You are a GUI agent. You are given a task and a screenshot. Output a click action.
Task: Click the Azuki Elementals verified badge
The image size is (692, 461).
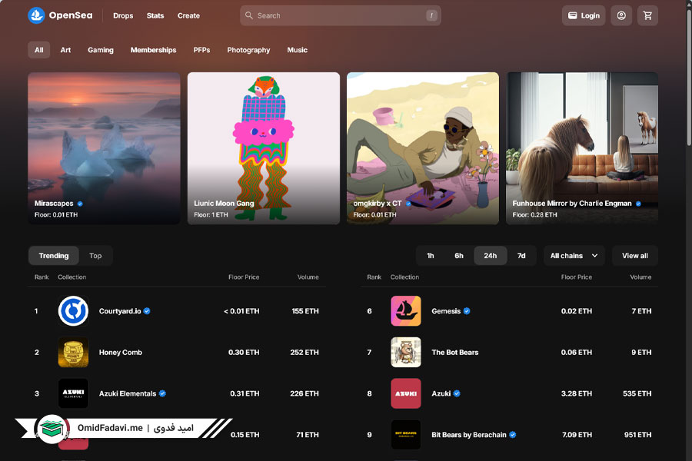[162, 393]
